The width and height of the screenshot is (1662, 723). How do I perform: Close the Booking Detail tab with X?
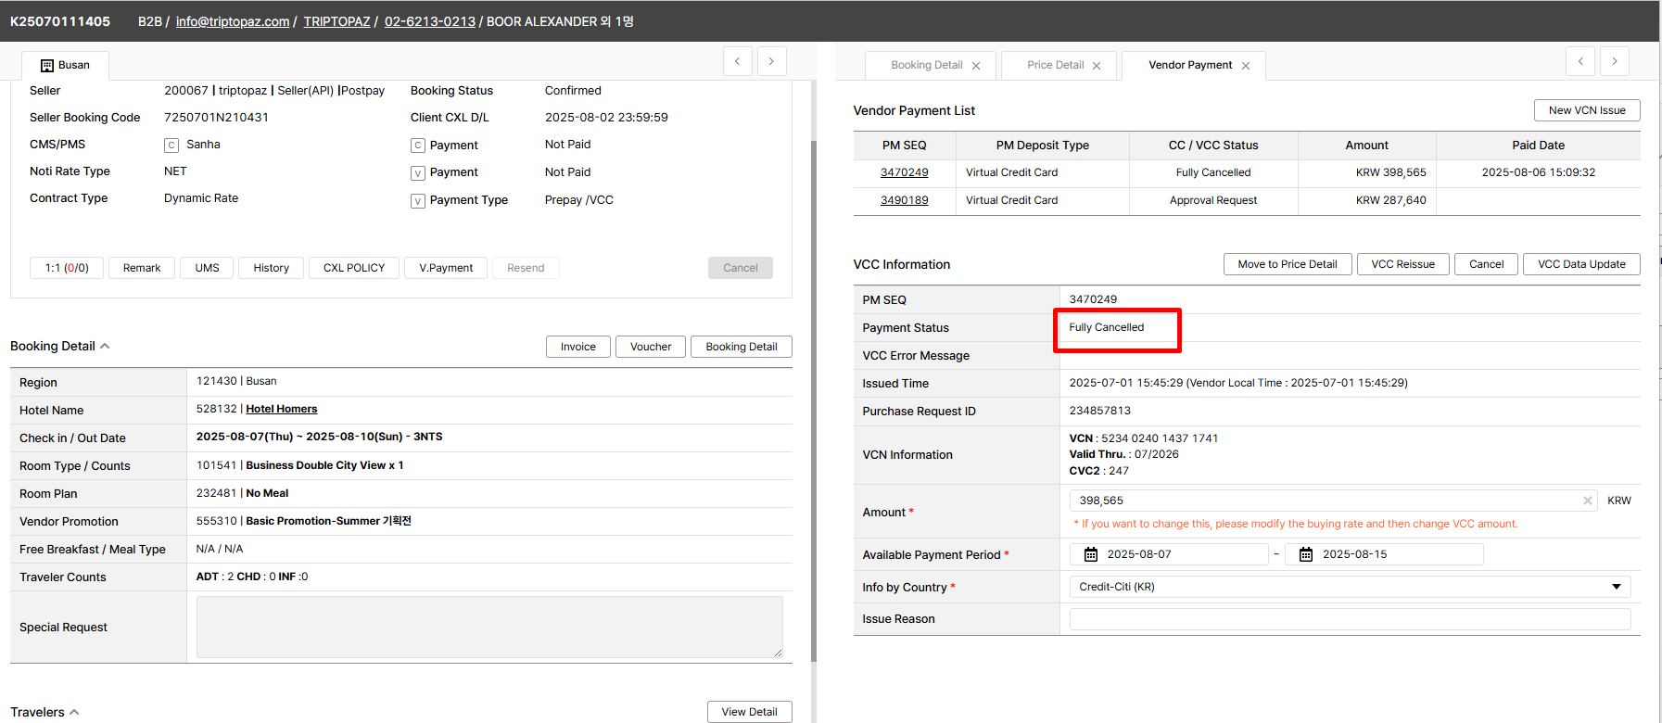976,66
